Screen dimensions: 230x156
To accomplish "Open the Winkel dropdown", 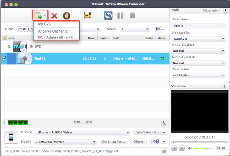I will click(135, 29).
